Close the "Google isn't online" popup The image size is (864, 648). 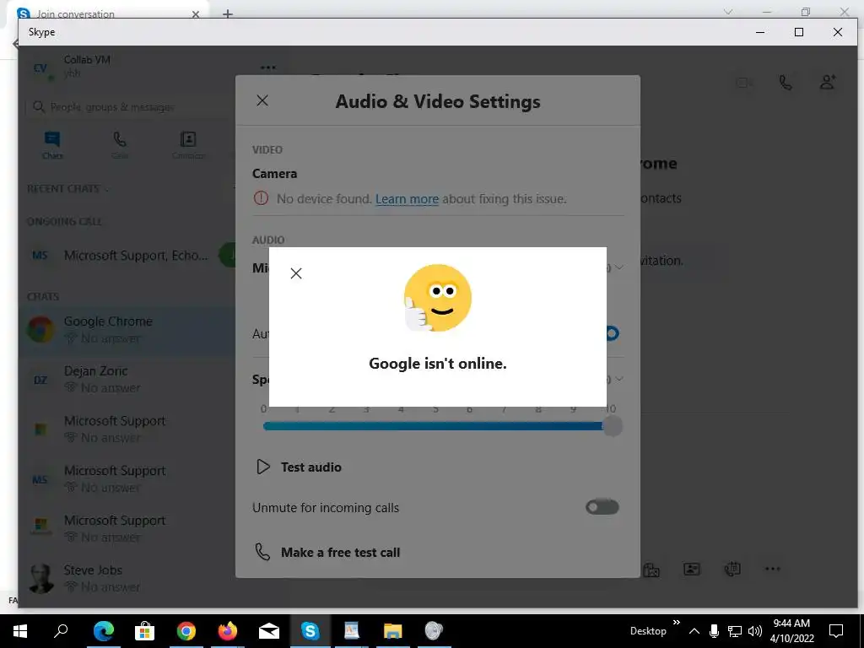(296, 273)
